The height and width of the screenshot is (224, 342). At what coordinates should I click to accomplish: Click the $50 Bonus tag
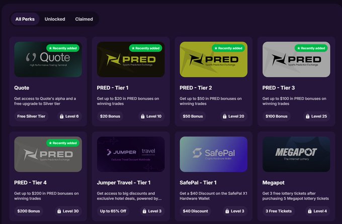(193, 116)
